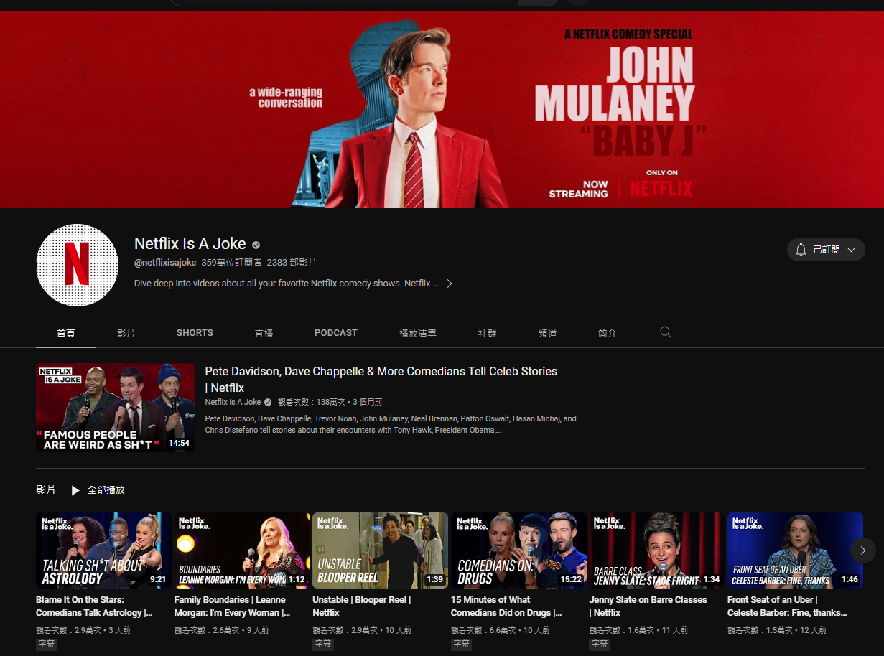
Task: Click the 全部播放 text button
Action: click(x=106, y=489)
